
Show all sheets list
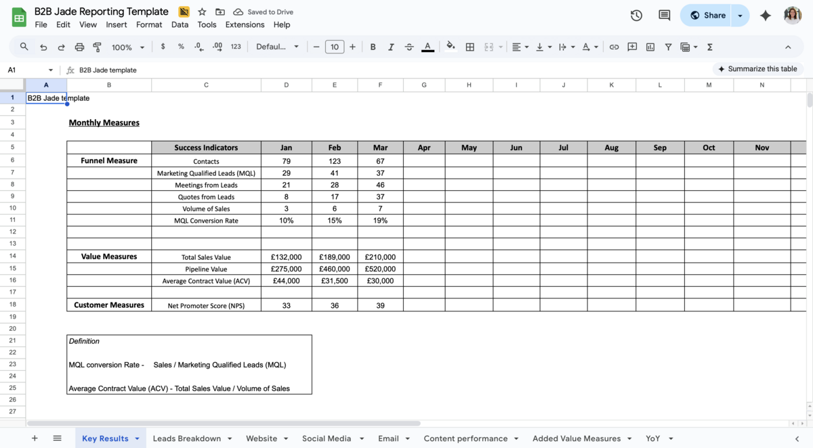[x=57, y=439]
